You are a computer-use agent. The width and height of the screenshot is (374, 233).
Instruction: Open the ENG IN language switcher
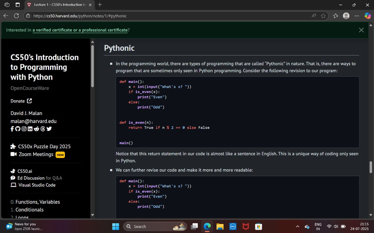[x=318, y=226]
